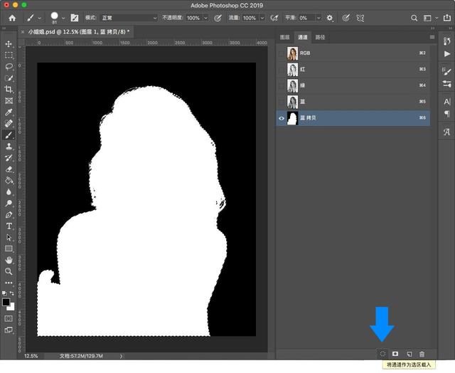
Task: Select the Type tool
Action: pyautogui.click(x=9, y=226)
